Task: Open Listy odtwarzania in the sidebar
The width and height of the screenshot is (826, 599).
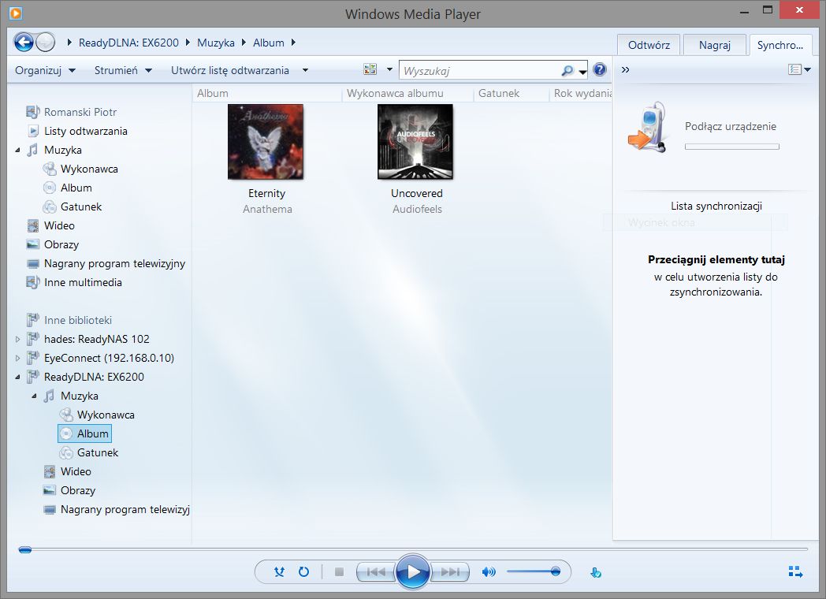Action: pyautogui.click(x=85, y=131)
